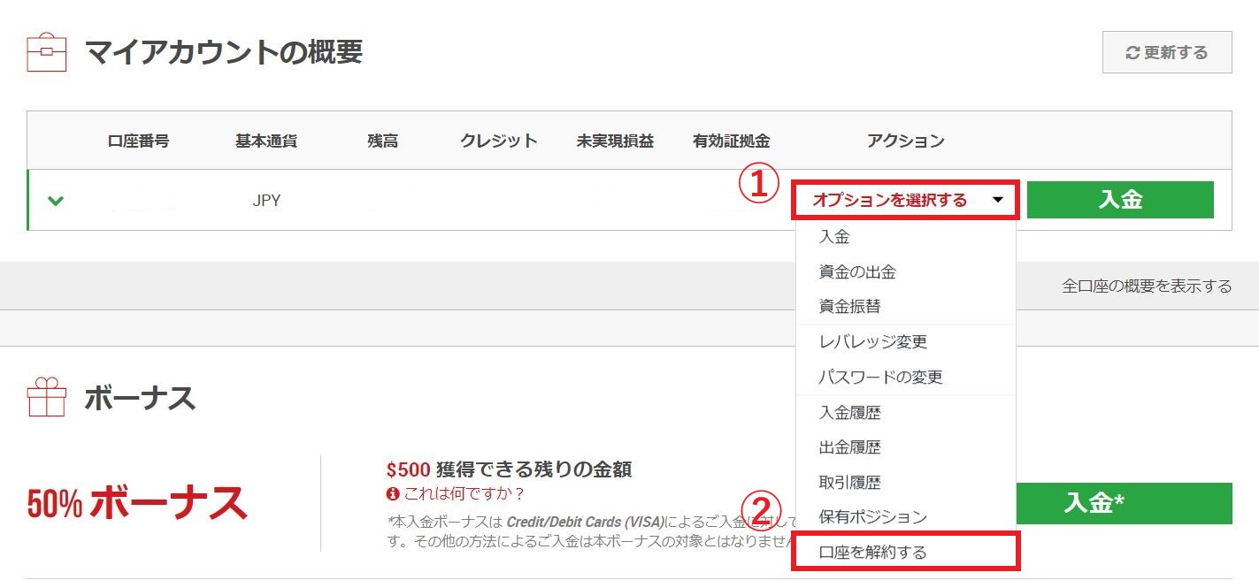Image resolution: width=1259 pixels, height=580 pixels.
Task: Click the info icon next to これは何ですか？
Action: [393, 493]
